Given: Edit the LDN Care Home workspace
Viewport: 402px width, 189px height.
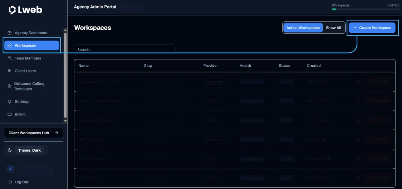Looking at the screenshot, I should coord(358,158).
